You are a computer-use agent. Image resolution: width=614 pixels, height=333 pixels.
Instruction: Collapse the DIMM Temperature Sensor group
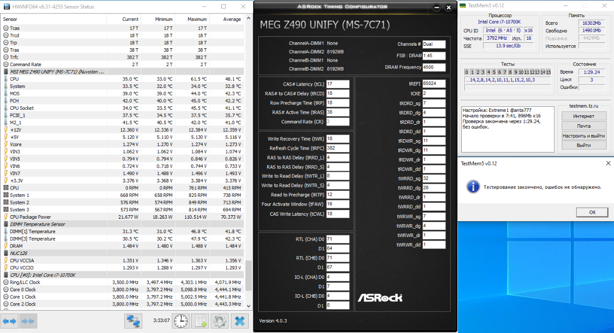(5, 224)
